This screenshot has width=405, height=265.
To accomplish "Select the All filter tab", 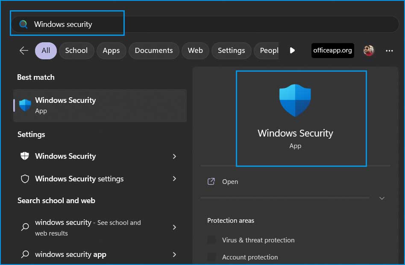I will [x=46, y=51].
